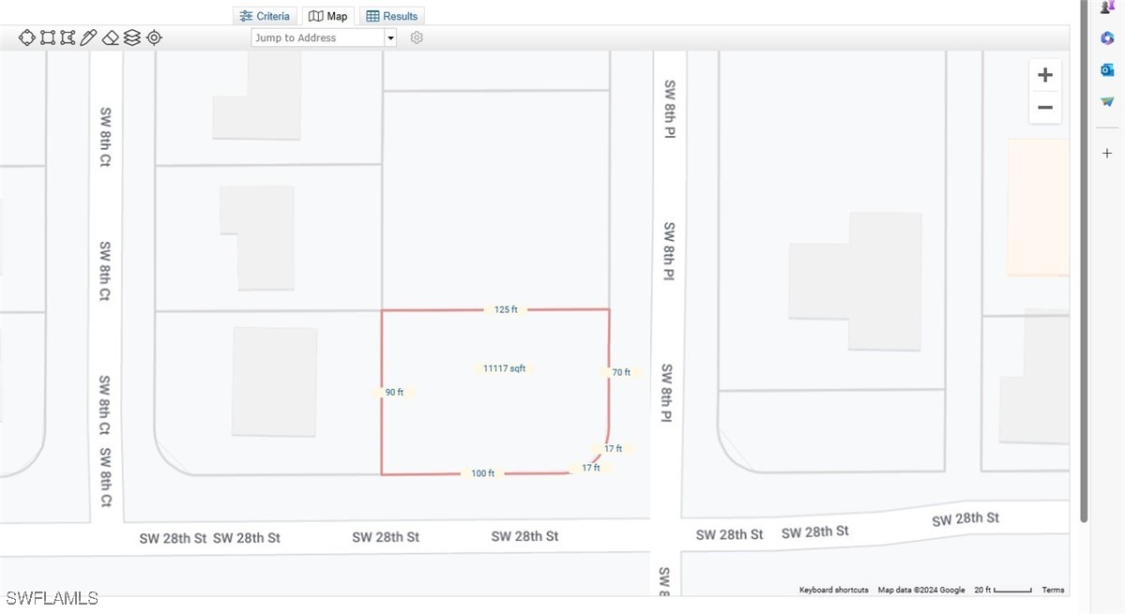Zoom in with the map plus button
The width and height of the screenshot is (1125, 614).
[x=1045, y=74]
